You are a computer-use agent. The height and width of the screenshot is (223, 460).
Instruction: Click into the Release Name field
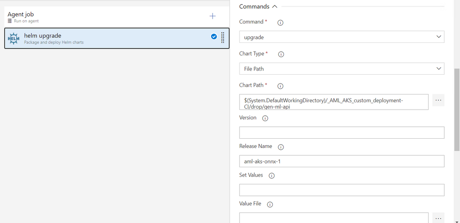click(x=342, y=161)
